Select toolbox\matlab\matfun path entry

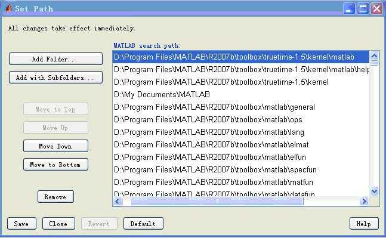click(x=241, y=183)
